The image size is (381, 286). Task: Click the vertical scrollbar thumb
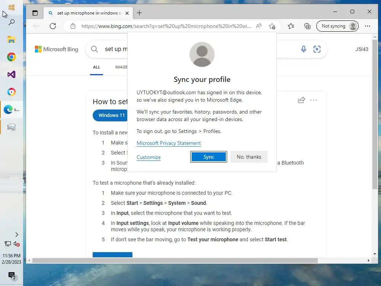[375, 114]
